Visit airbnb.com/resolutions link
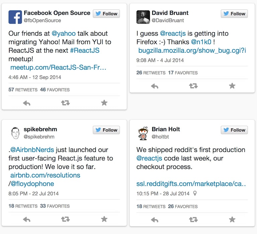This screenshot has height=234, width=257. (x=45, y=175)
